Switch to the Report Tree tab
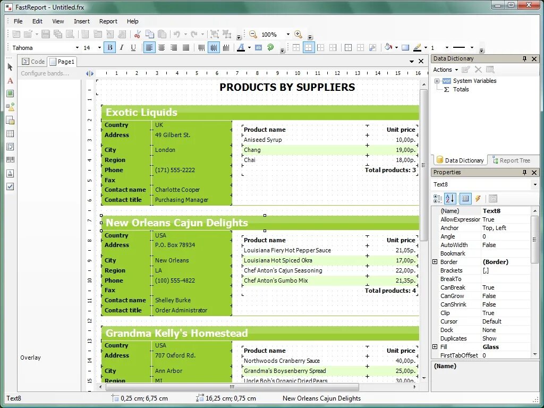This screenshot has height=408, width=544. coord(511,160)
